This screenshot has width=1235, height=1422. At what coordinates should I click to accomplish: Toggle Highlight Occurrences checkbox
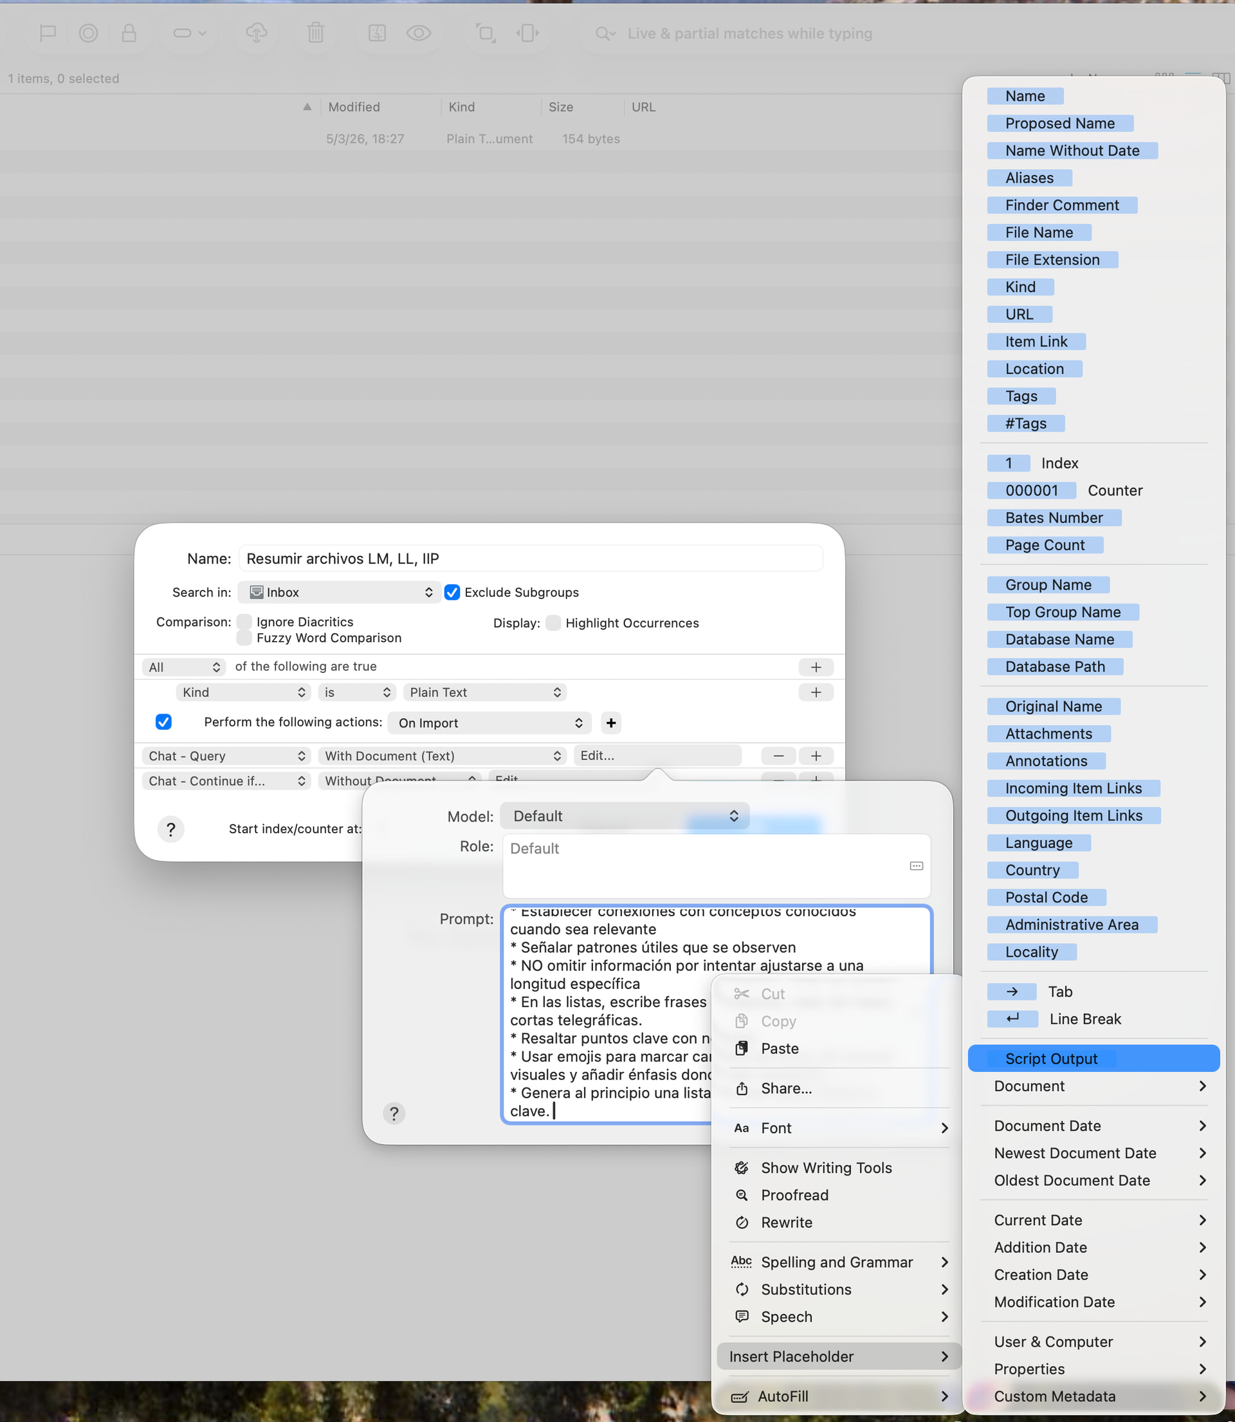coord(553,623)
